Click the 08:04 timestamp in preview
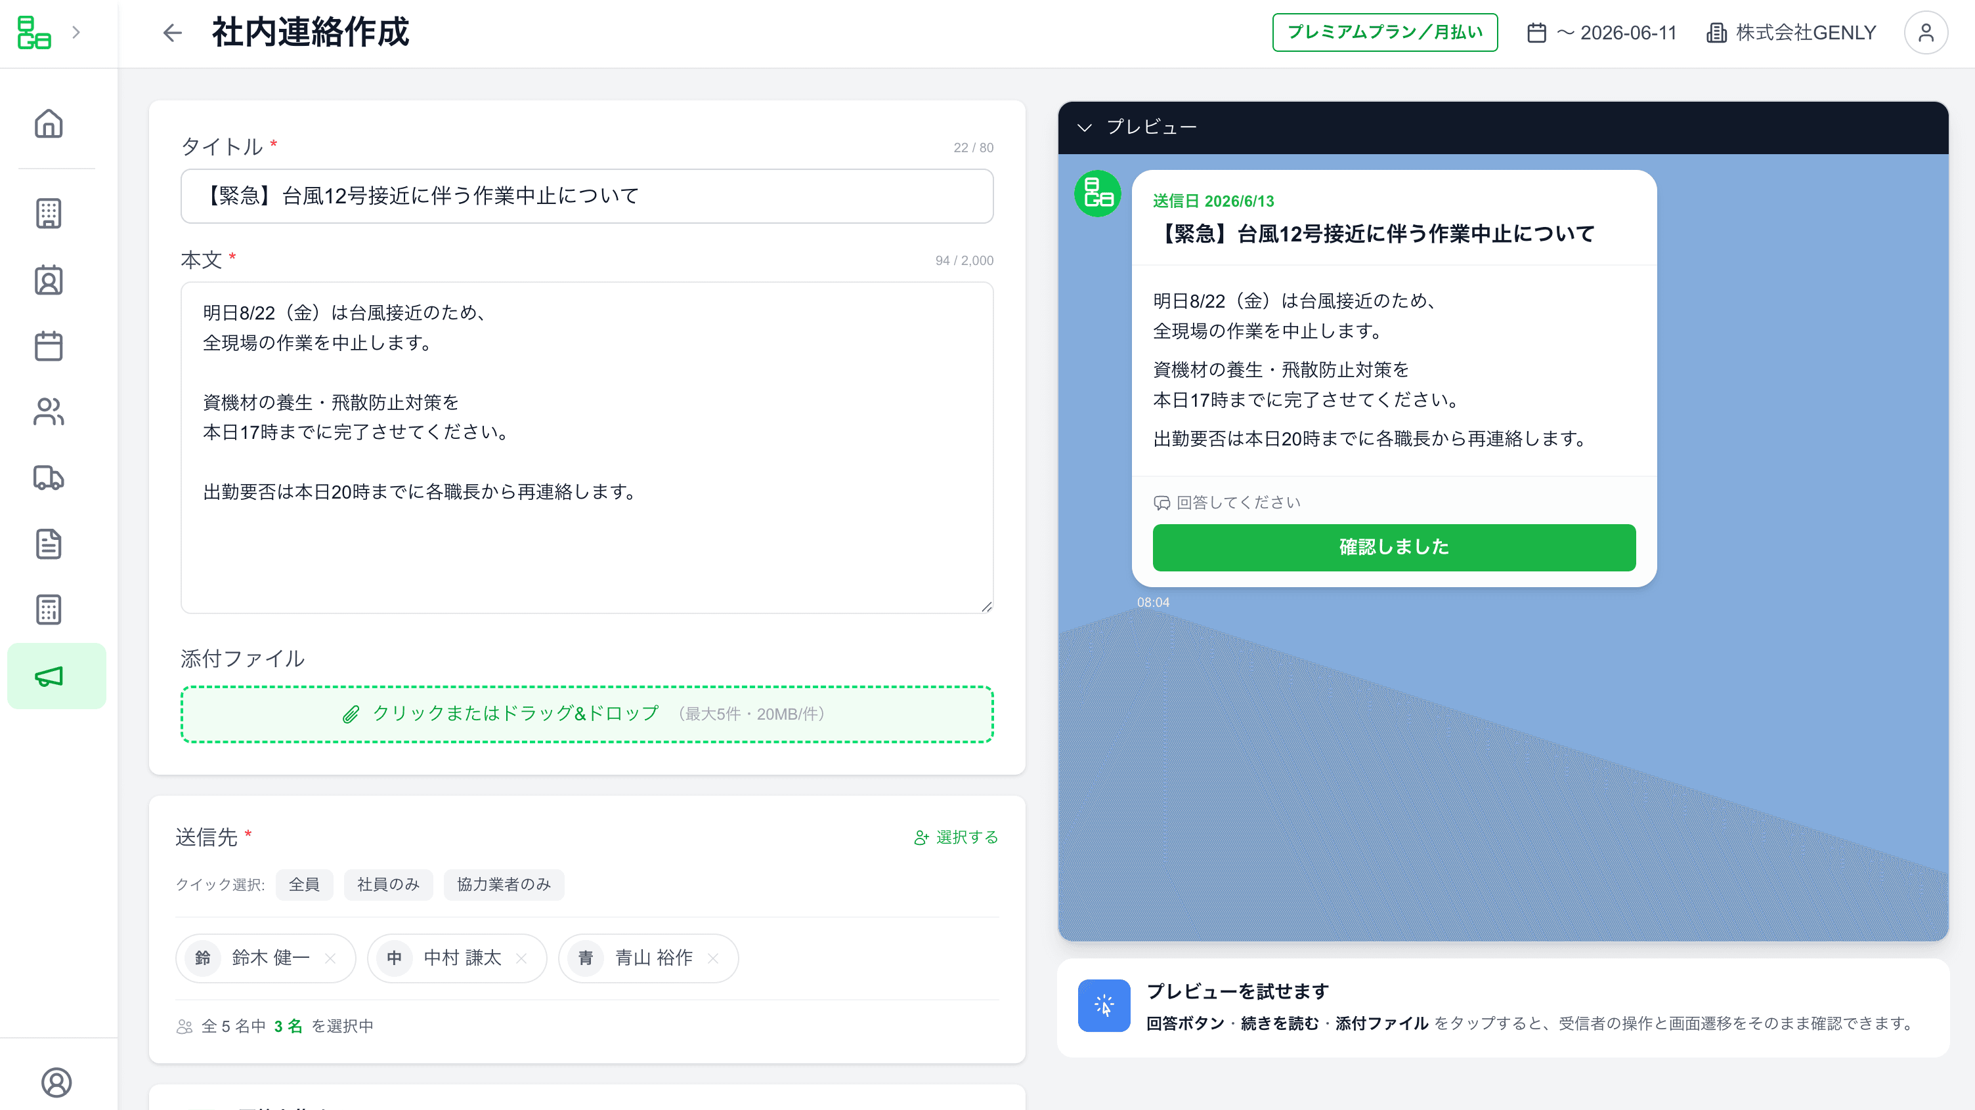The width and height of the screenshot is (1975, 1110). point(1153,602)
